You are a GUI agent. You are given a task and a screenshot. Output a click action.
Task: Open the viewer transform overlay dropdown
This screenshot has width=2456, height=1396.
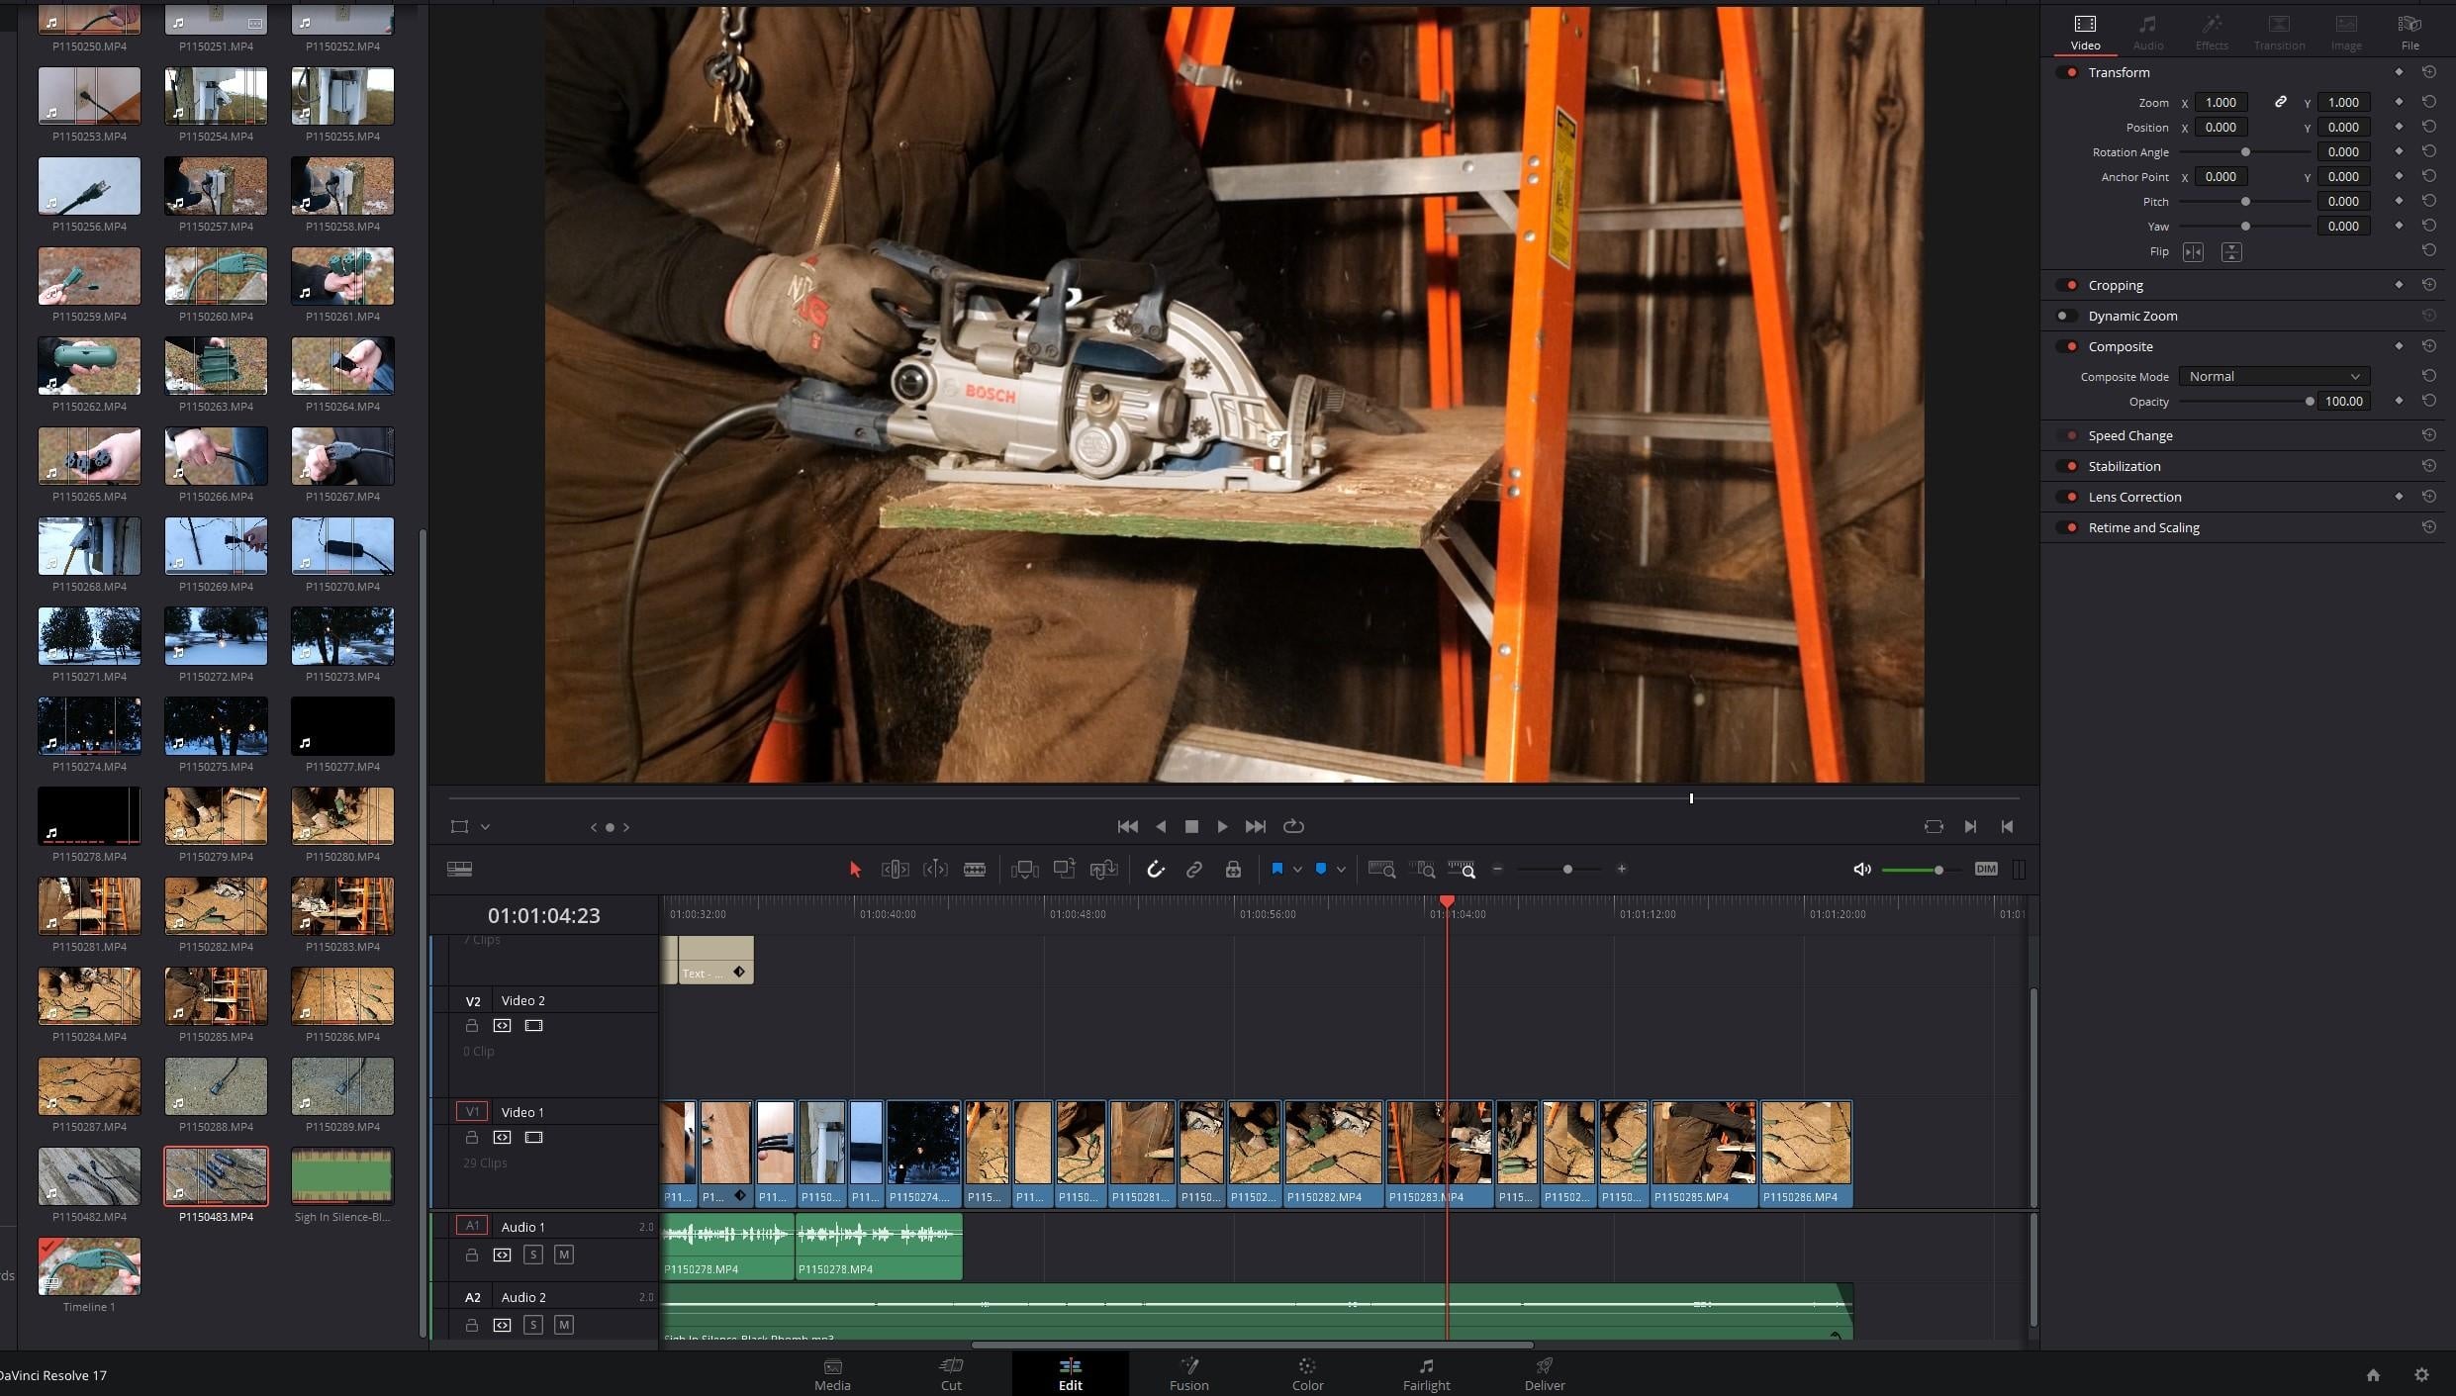485,827
